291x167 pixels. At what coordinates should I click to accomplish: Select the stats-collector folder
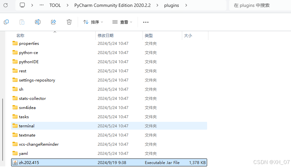click(109, 99)
